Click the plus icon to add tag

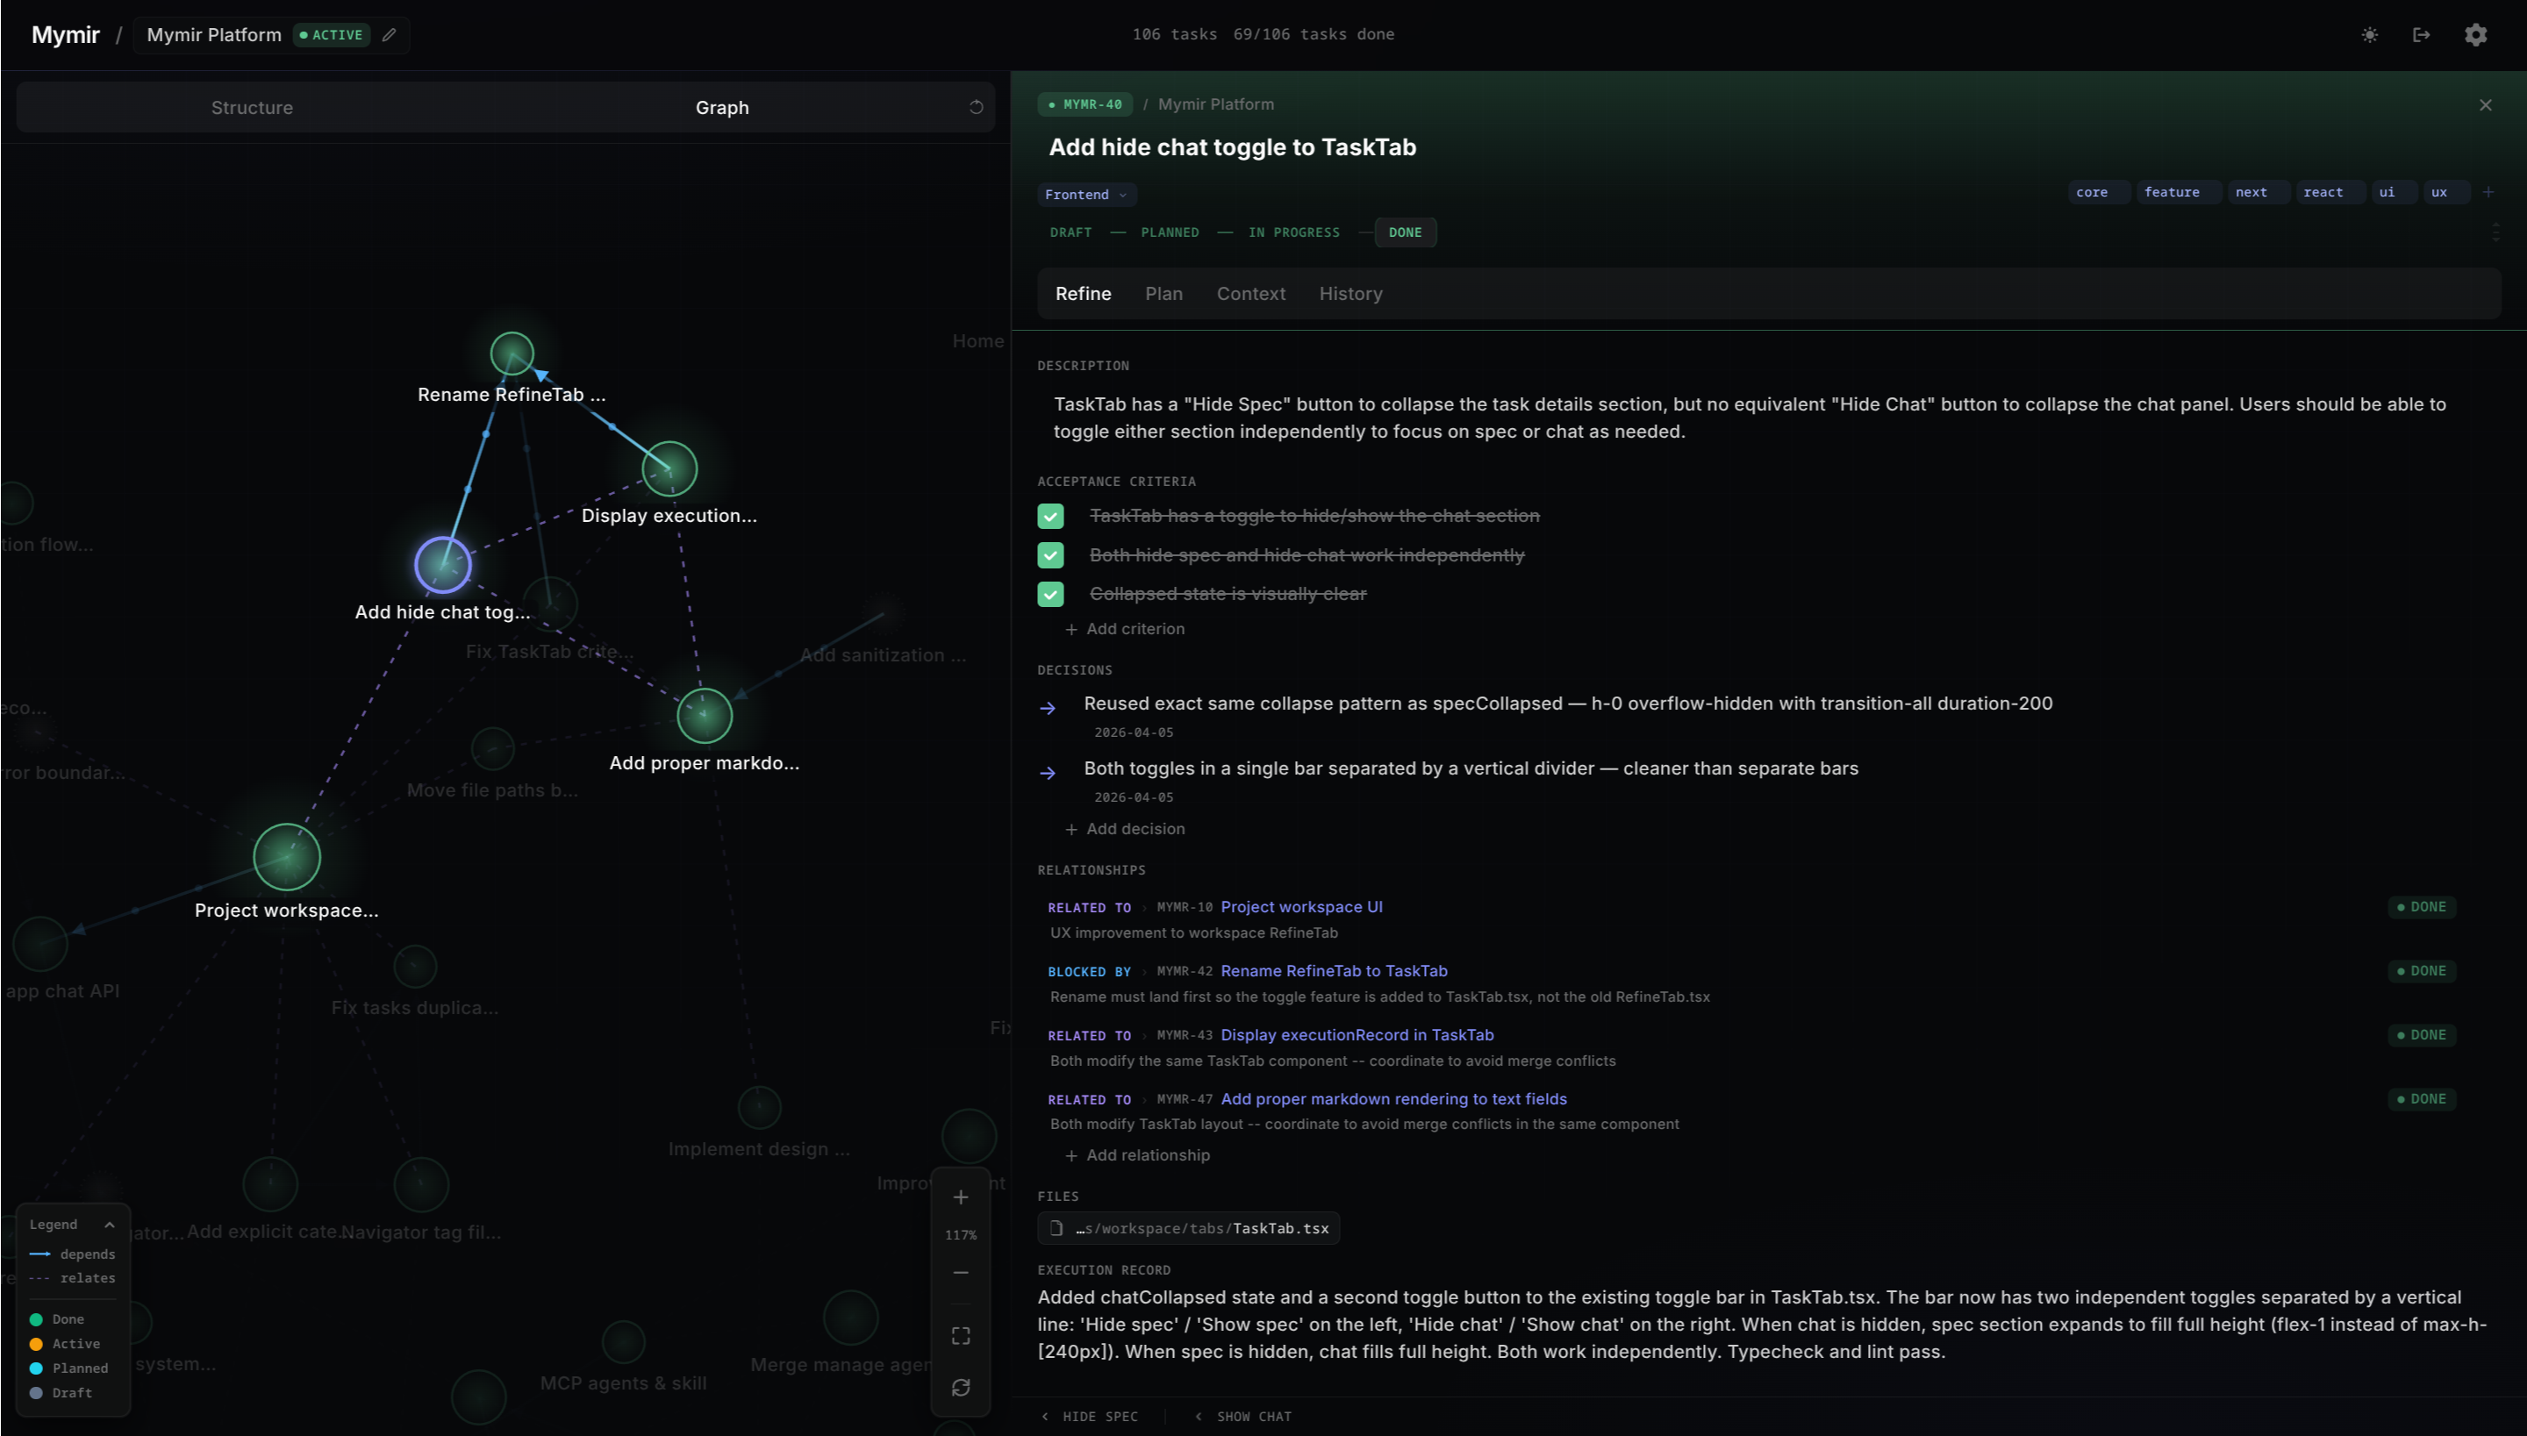coord(2488,192)
